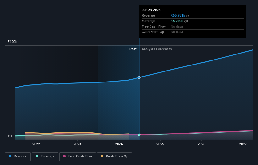Screen dimensions: 258x165
Task: Click the Analysts Forecasts label
Action: [156, 49]
